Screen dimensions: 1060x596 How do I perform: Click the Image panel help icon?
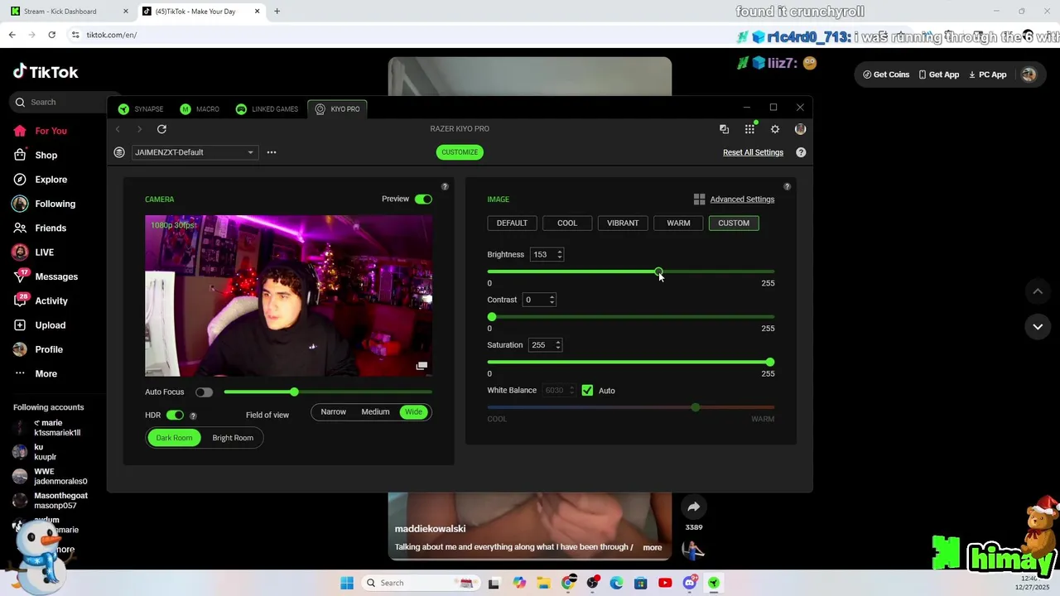point(787,187)
